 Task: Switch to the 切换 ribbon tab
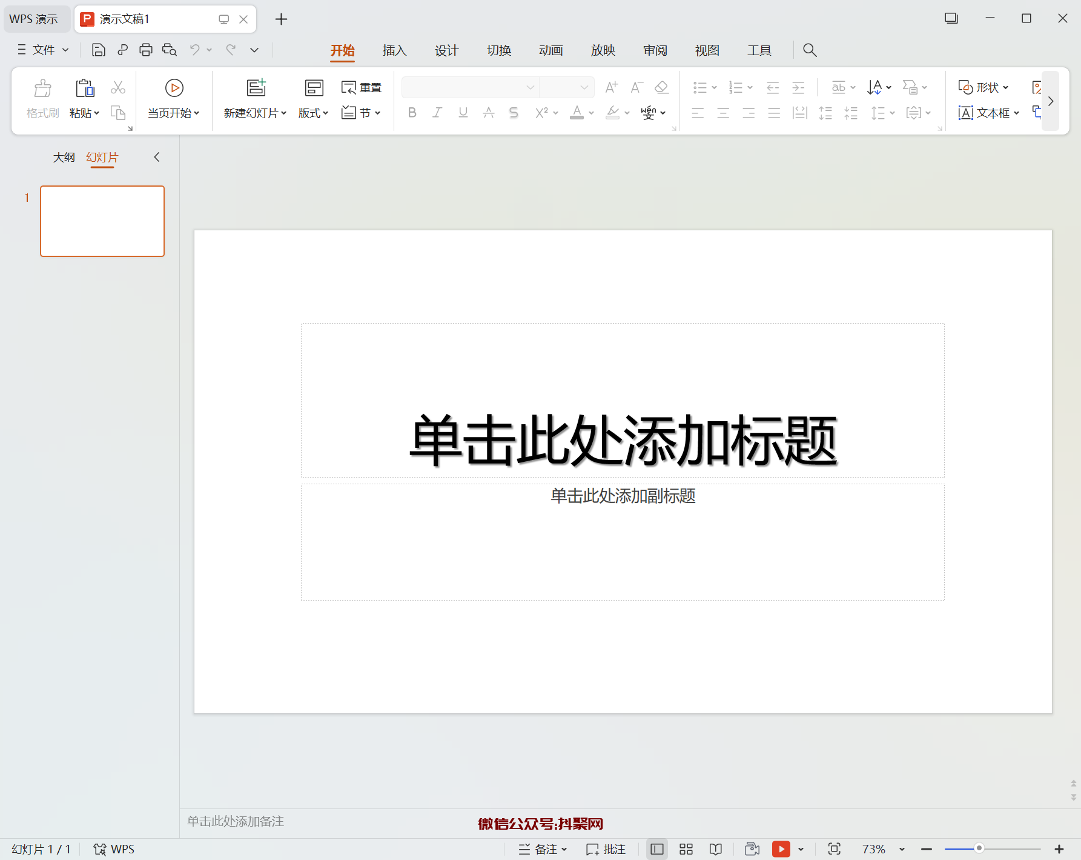coord(498,50)
